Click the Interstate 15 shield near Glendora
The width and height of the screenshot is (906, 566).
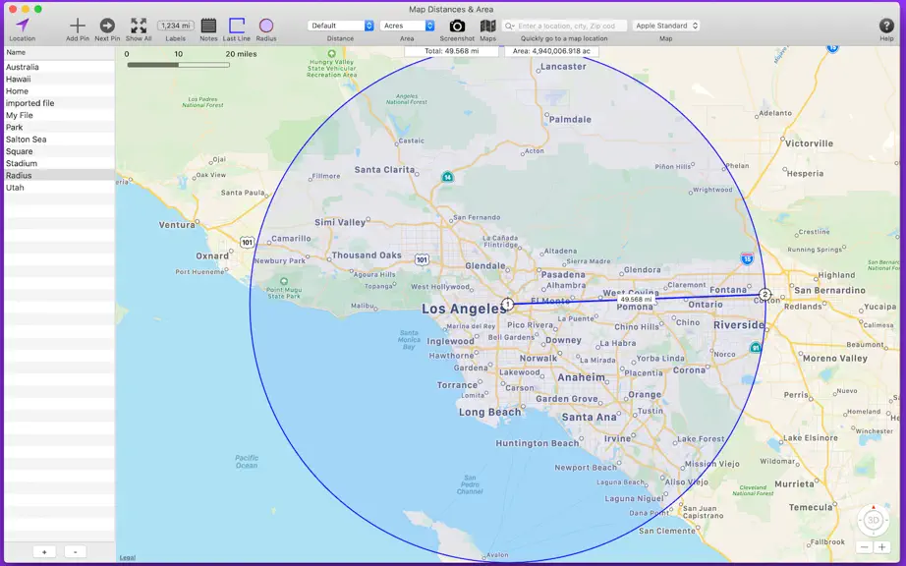pos(747,258)
